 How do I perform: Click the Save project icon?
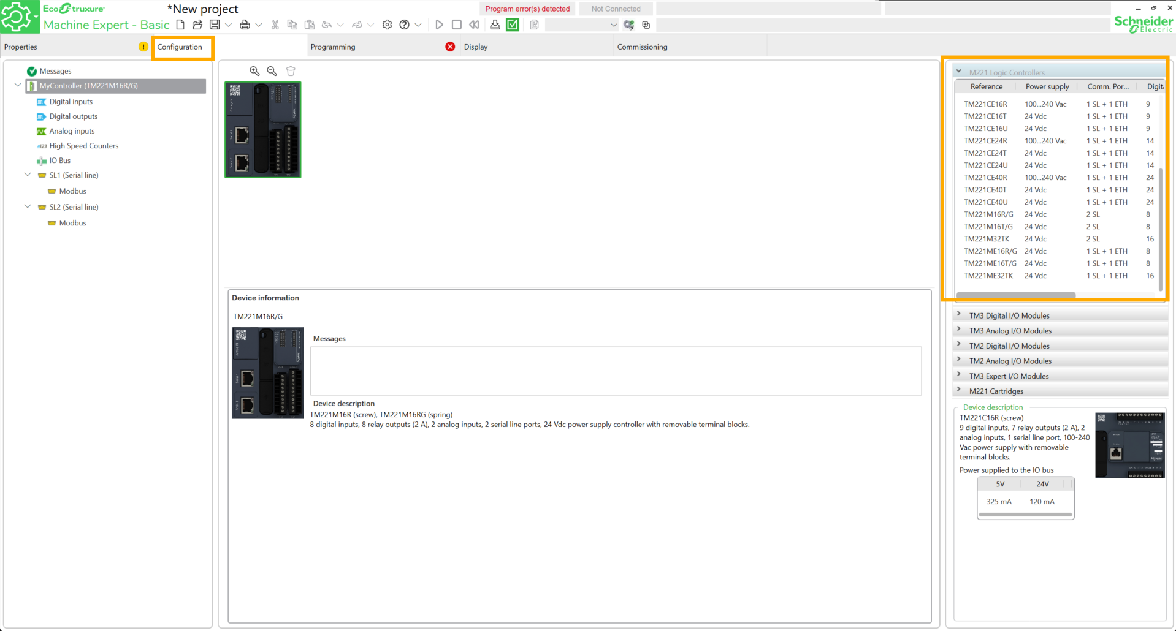point(215,25)
